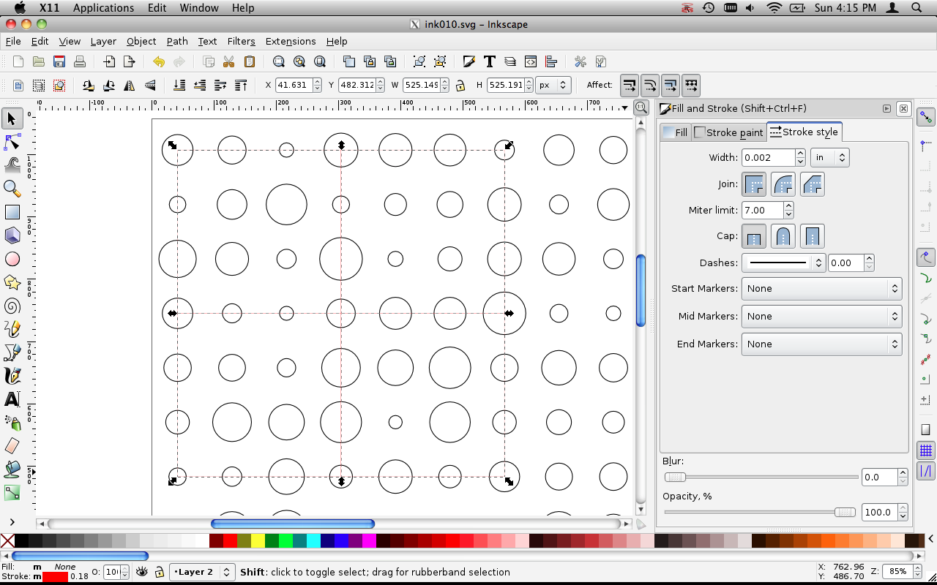Screen dimensions: 937x585
Task: Open the Start Markers dropdown
Action: coord(821,289)
